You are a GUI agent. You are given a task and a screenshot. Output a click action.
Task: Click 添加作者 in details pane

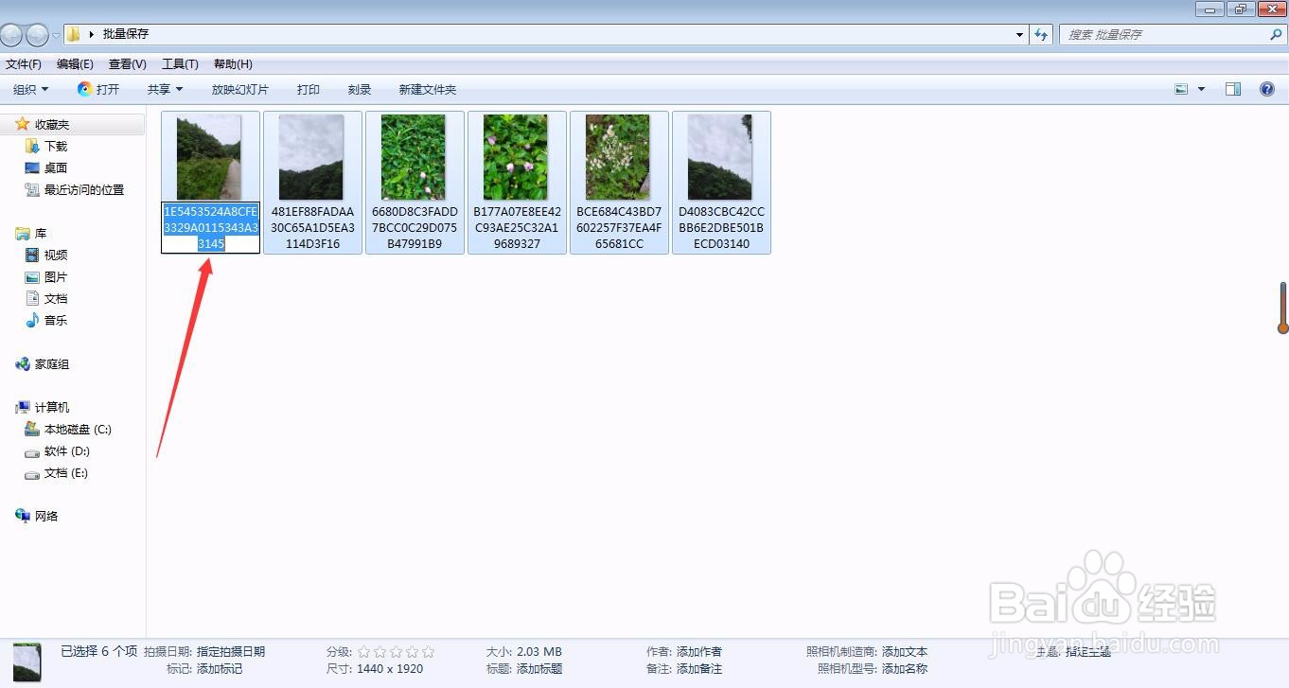[x=699, y=651]
